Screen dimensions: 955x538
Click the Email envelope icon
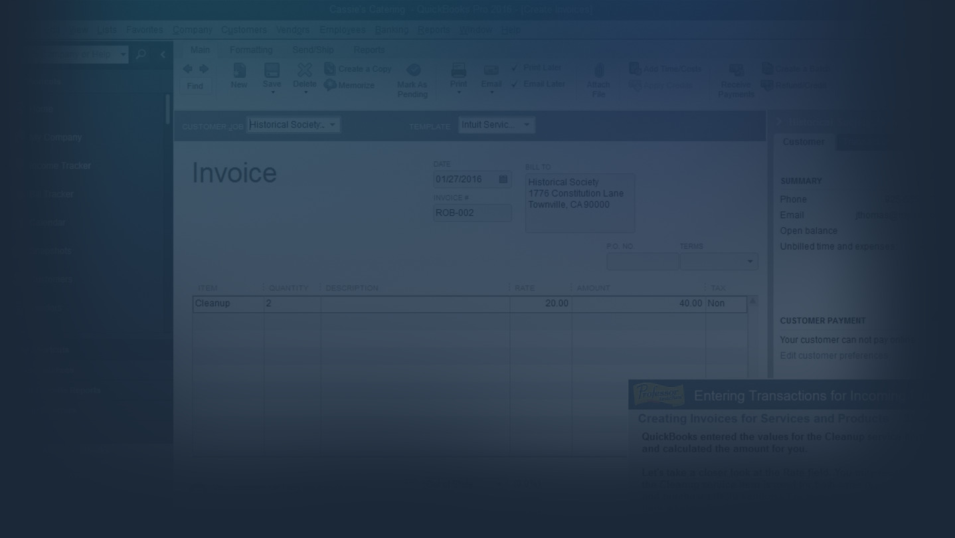point(491,70)
